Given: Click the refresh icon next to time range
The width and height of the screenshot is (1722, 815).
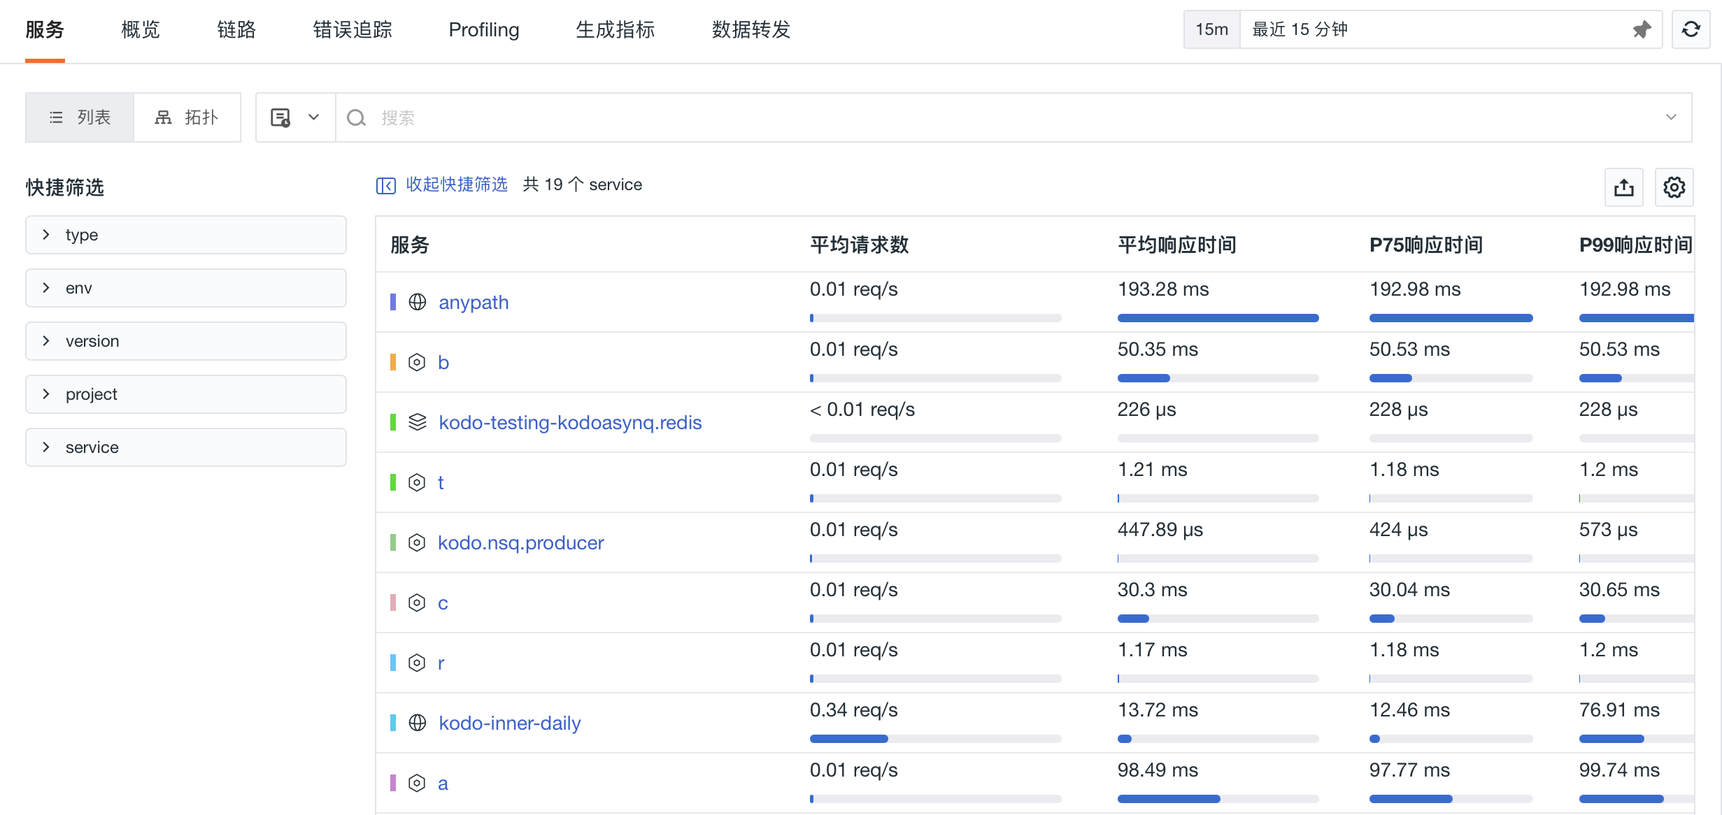Looking at the screenshot, I should point(1691,29).
